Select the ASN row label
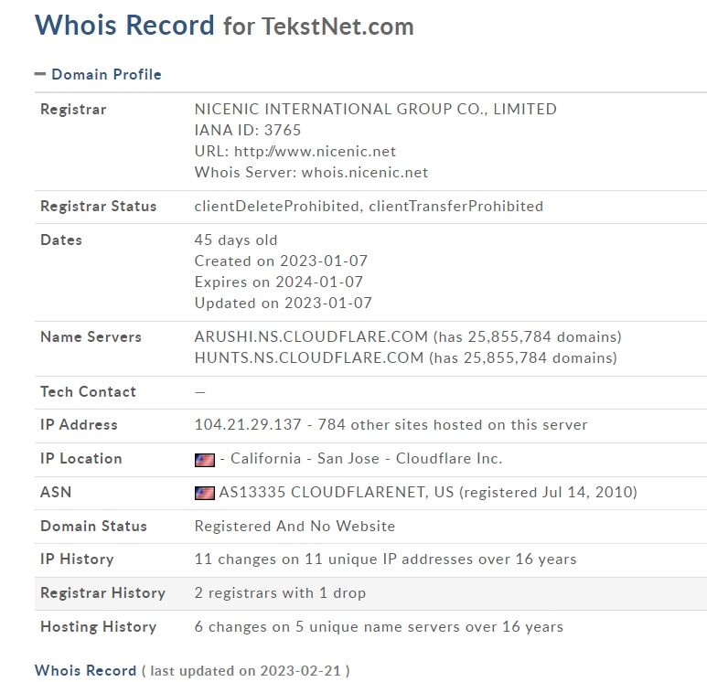 (56, 492)
